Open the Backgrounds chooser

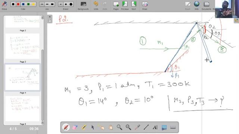pos(83,6)
